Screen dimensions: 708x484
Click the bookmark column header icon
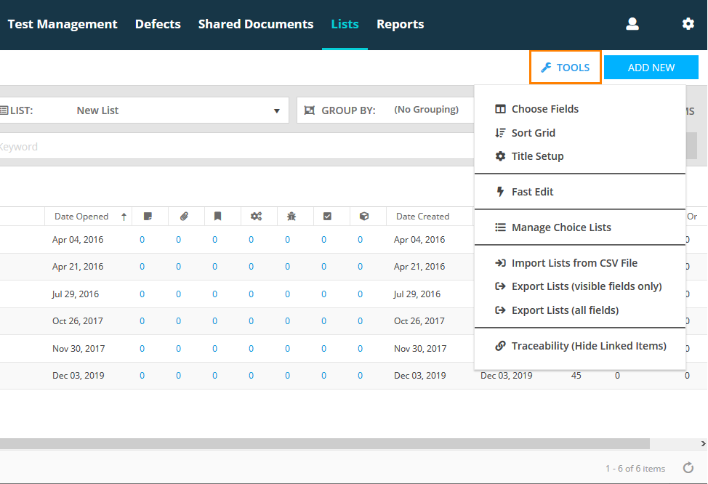pyautogui.click(x=217, y=217)
